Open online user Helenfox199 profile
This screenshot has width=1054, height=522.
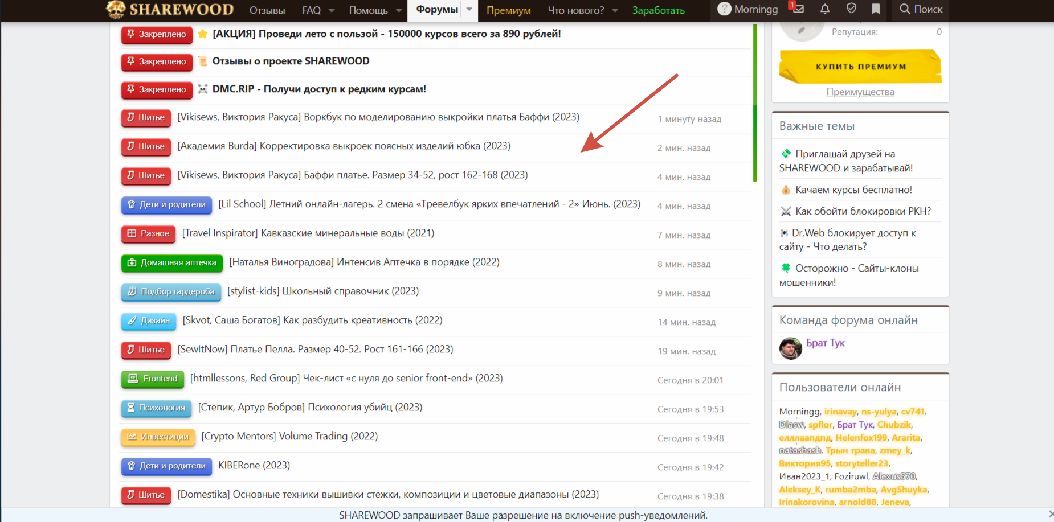pos(861,438)
